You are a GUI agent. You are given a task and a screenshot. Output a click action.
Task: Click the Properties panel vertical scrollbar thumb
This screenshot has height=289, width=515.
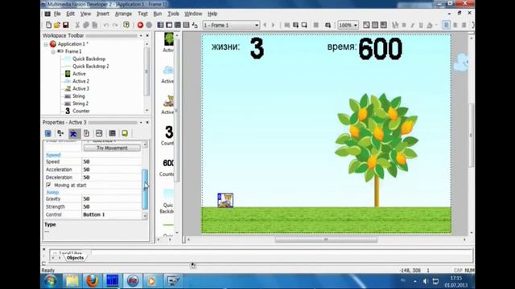(145, 189)
